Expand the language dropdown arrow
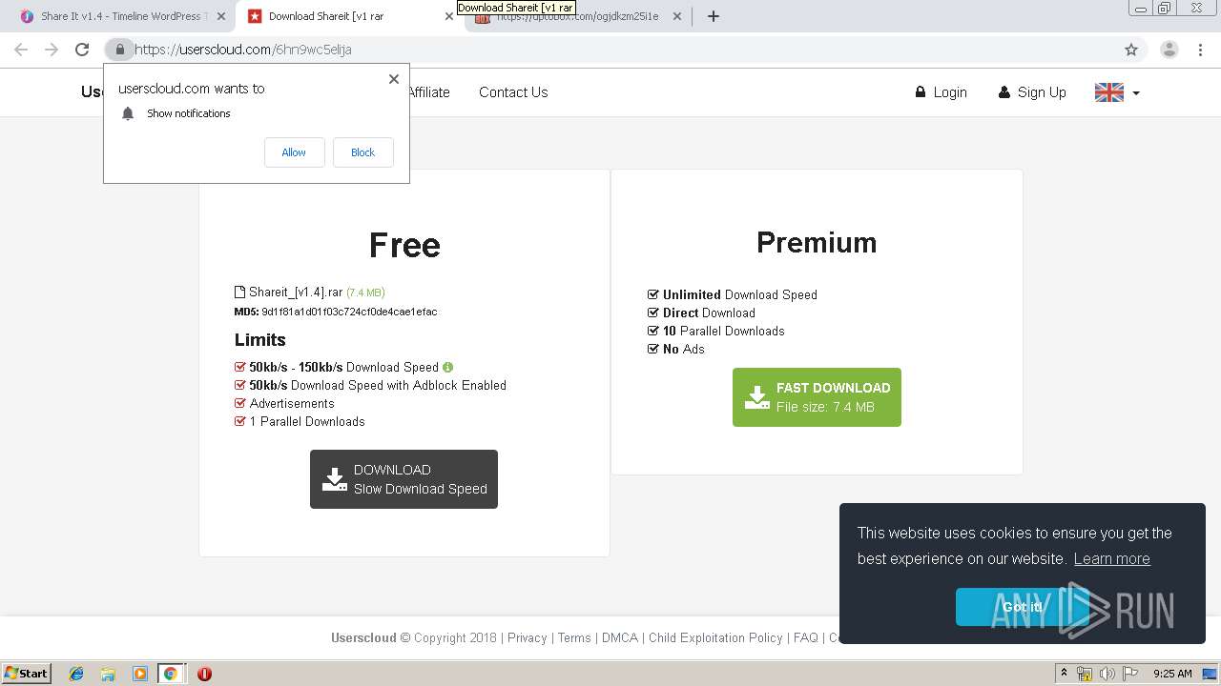The image size is (1221, 686). pos(1136,93)
